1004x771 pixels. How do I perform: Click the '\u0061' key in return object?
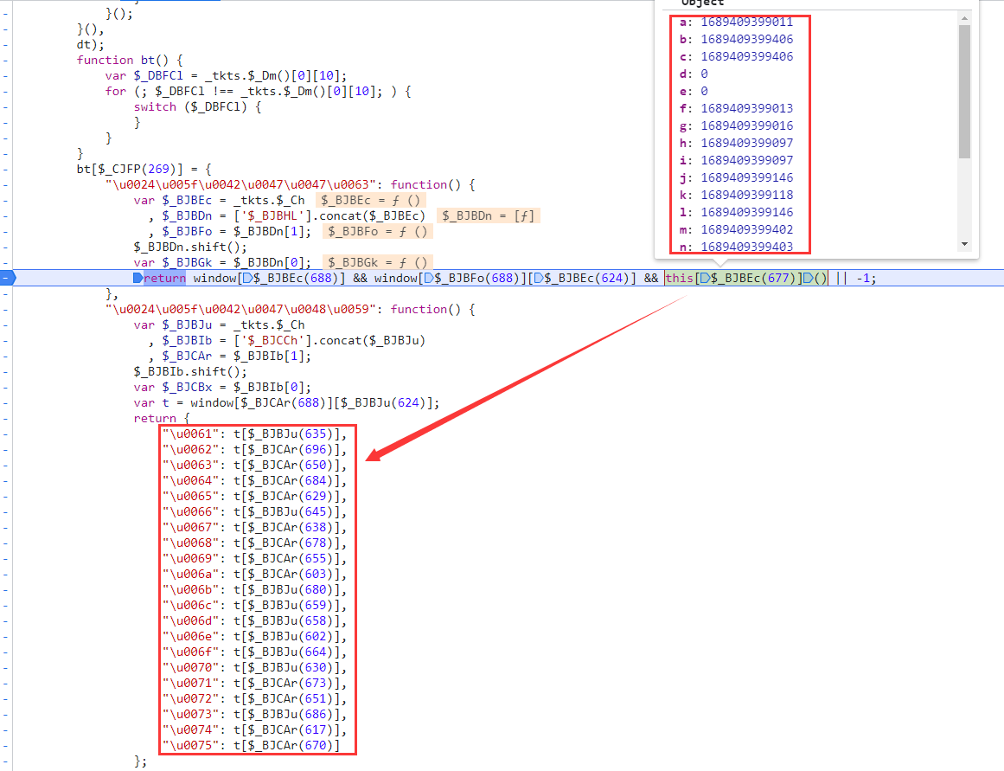pyautogui.click(x=188, y=434)
